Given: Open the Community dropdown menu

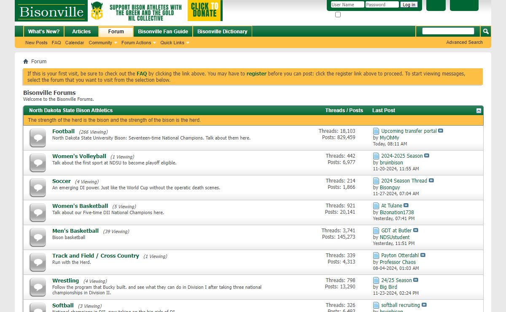Looking at the screenshot, I should tap(103, 43).
